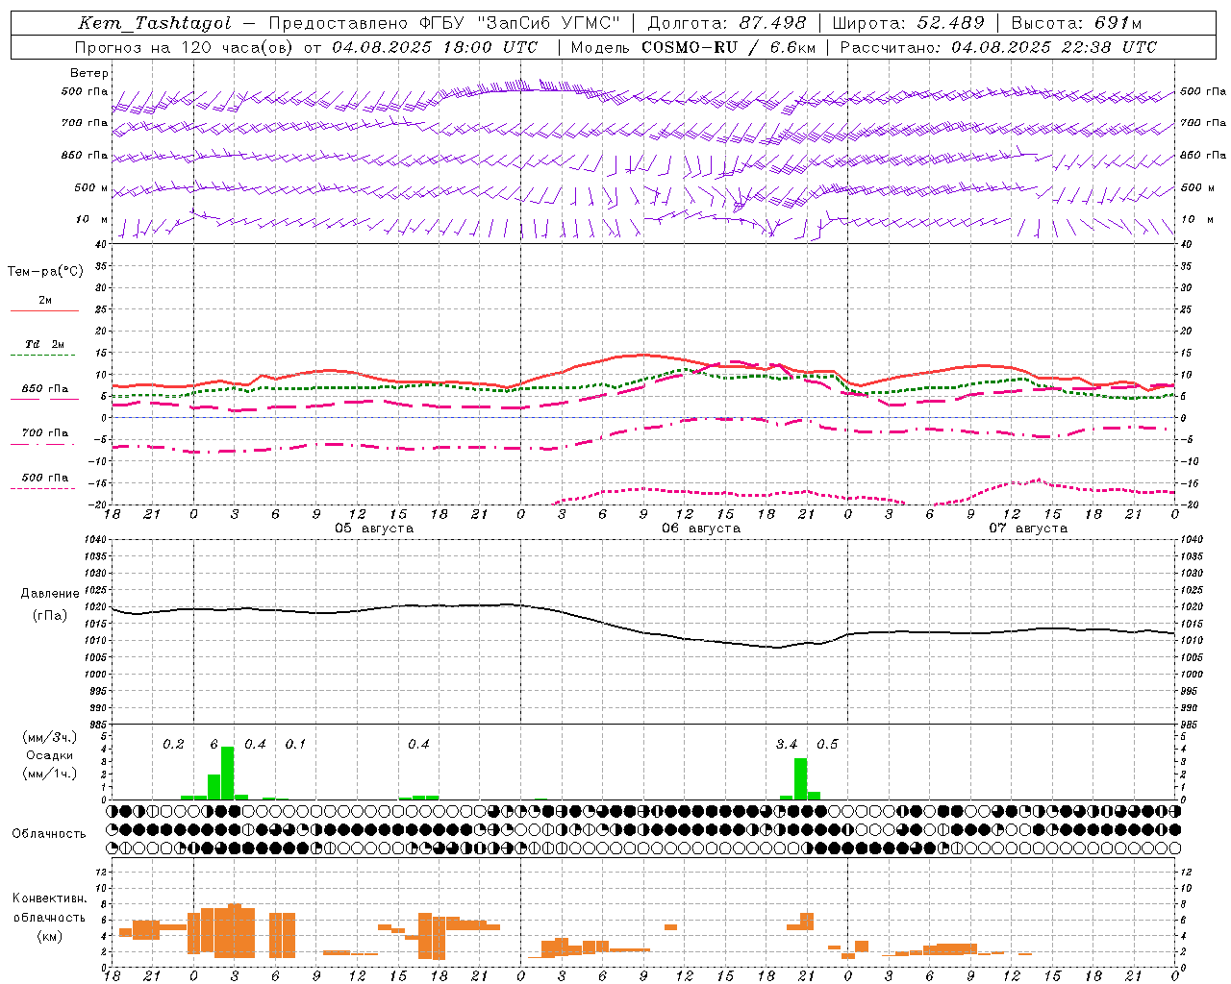
Task: Click the tallest green precipitation bar
Action: 228,773
